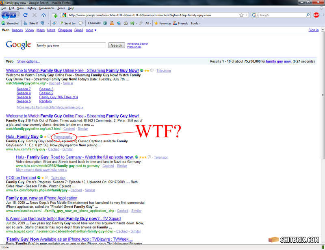Screen dimensions: 325x250
Task: Open the All channels dropdown
Action: pos(148,23)
